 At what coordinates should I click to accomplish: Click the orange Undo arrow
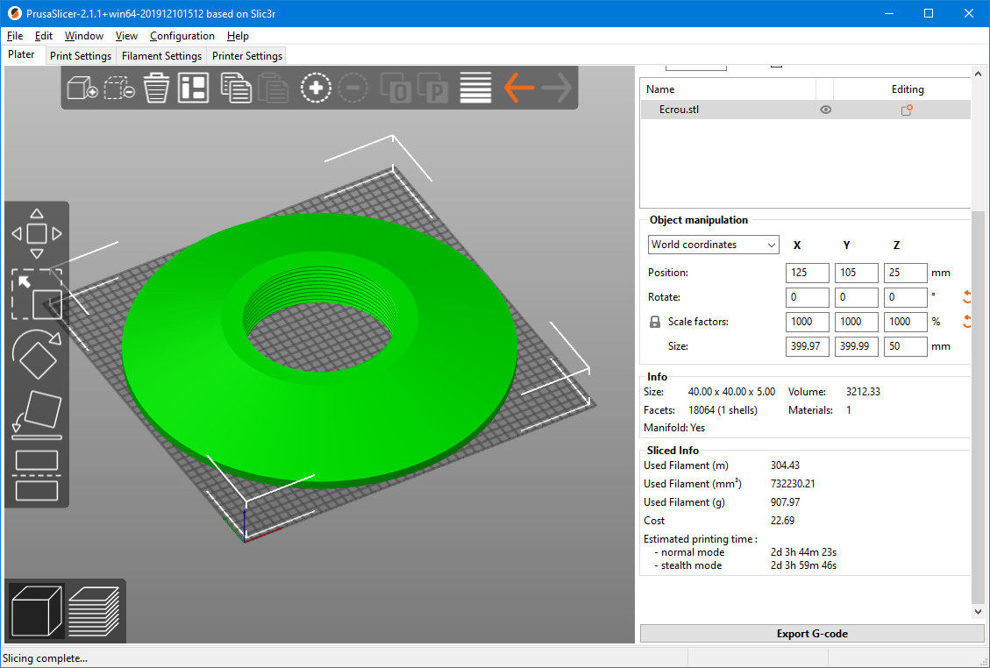(518, 88)
